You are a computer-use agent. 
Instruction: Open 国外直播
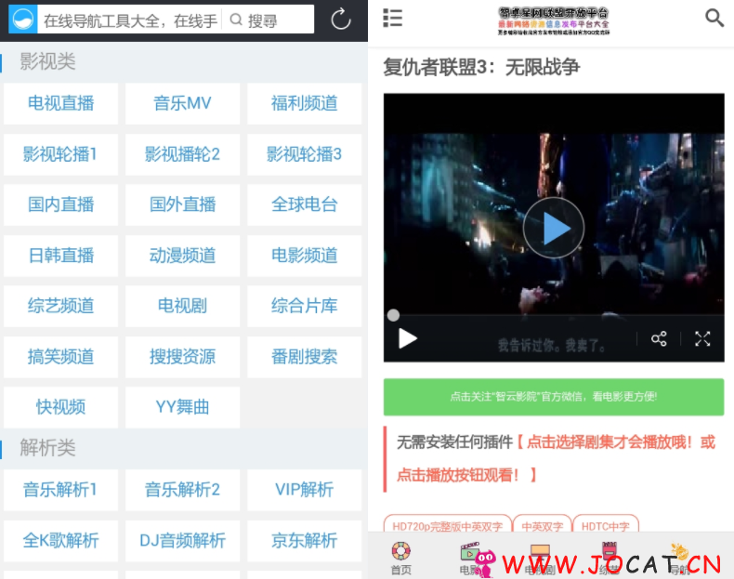182,204
